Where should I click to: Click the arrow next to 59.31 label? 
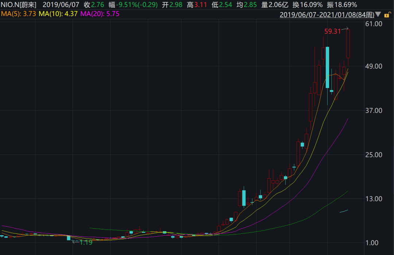point(345,29)
